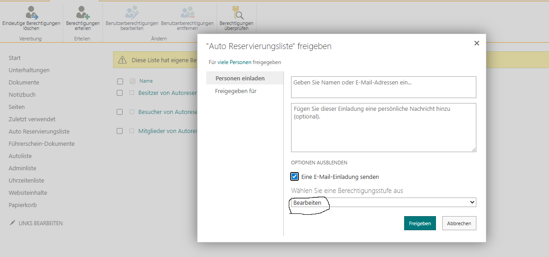Open the Berechtigungsstufe dropdown showing Bearbeiten
This screenshot has height=257, width=549.
(x=384, y=203)
